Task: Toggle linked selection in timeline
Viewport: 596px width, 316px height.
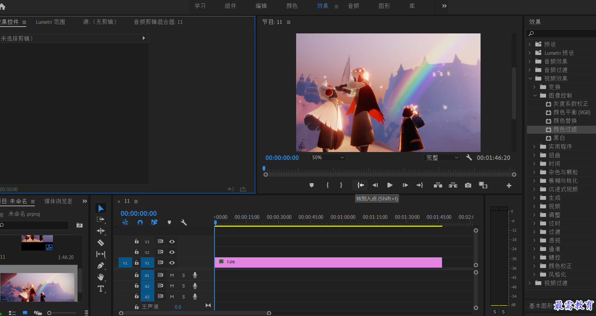Action: (154, 222)
